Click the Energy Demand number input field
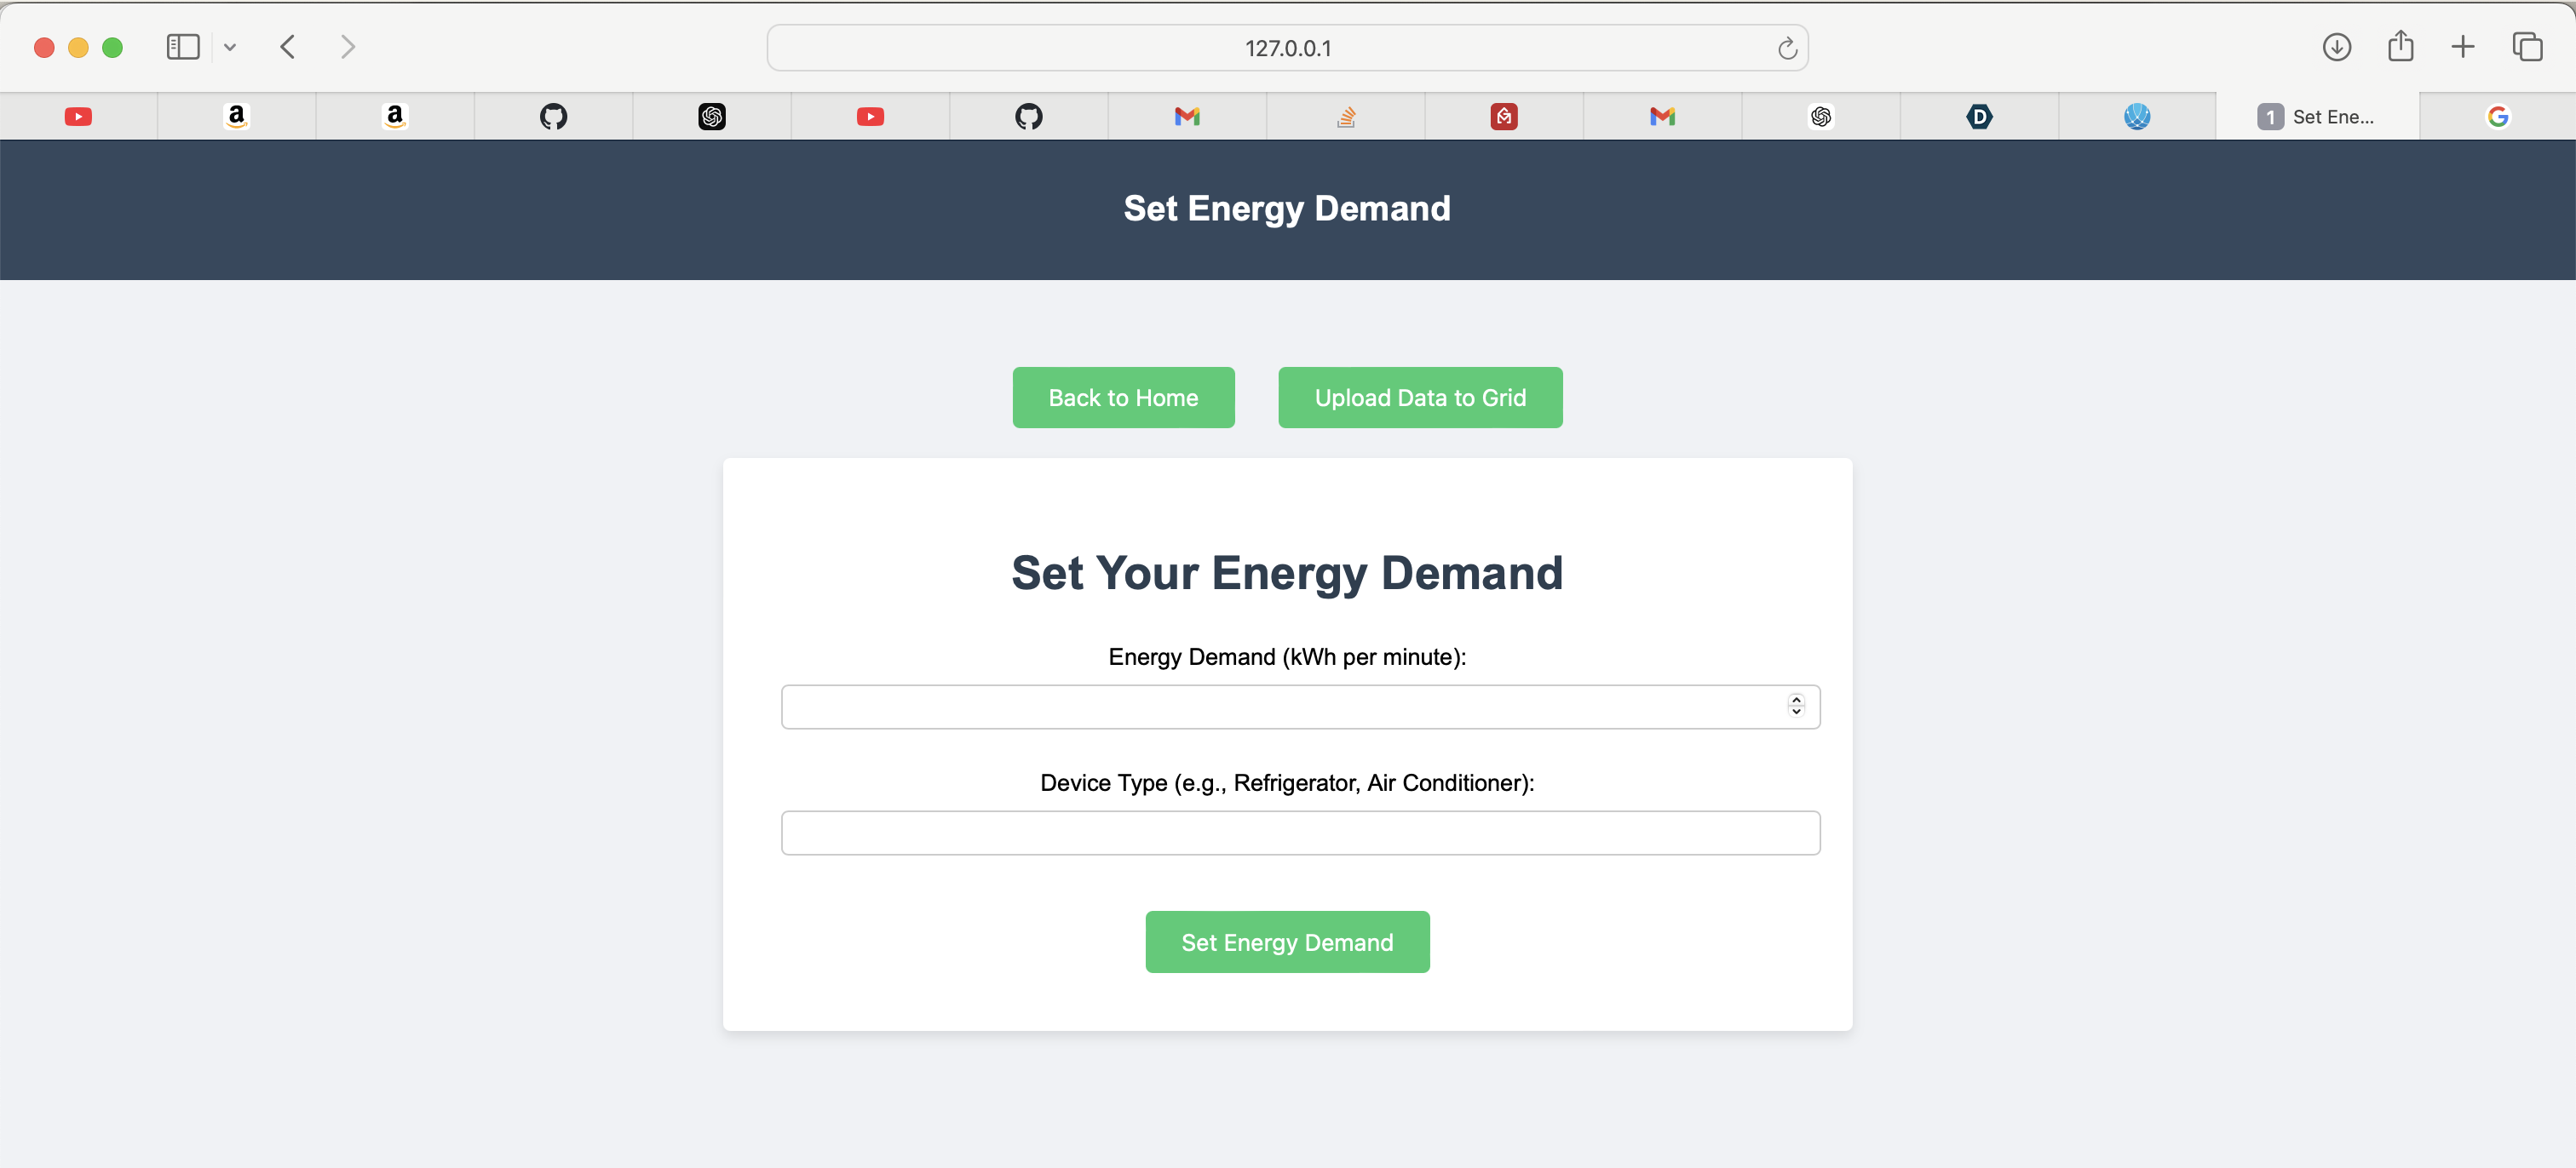The width and height of the screenshot is (2576, 1168). click(1280, 707)
